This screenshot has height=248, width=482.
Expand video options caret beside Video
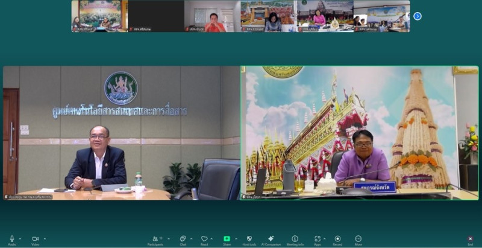point(44,238)
